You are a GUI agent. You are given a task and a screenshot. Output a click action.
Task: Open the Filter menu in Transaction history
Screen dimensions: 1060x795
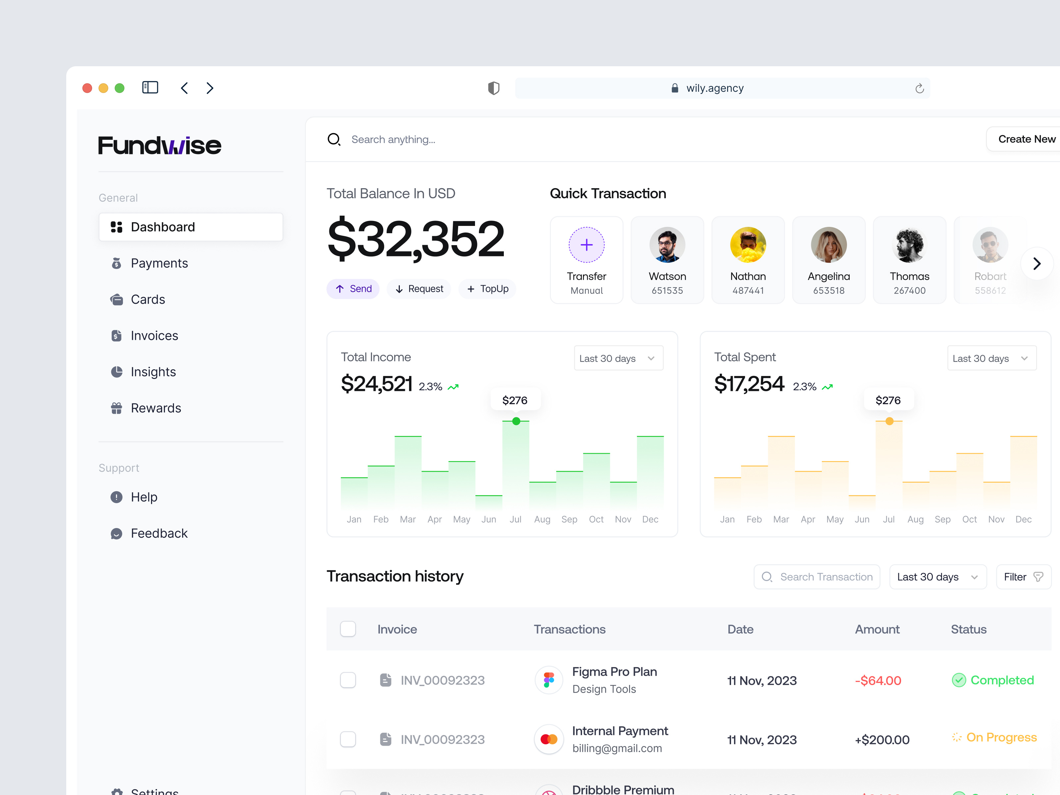point(1023,576)
